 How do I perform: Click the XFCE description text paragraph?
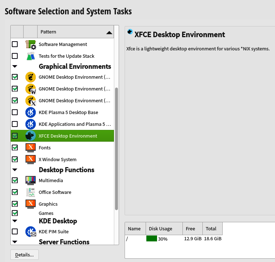coord(198,49)
